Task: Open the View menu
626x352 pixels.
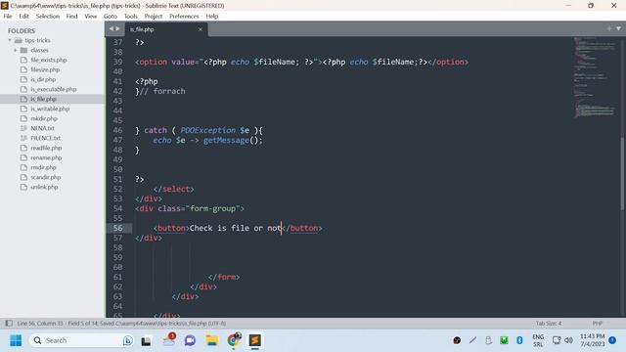Action: (91, 17)
